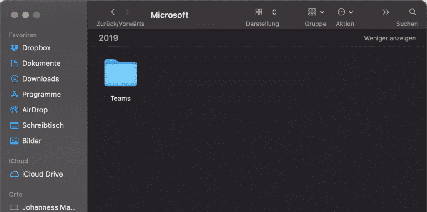Open the Gruppe grouping dropdown
Viewport: 427px width, 212px height.
click(x=316, y=12)
